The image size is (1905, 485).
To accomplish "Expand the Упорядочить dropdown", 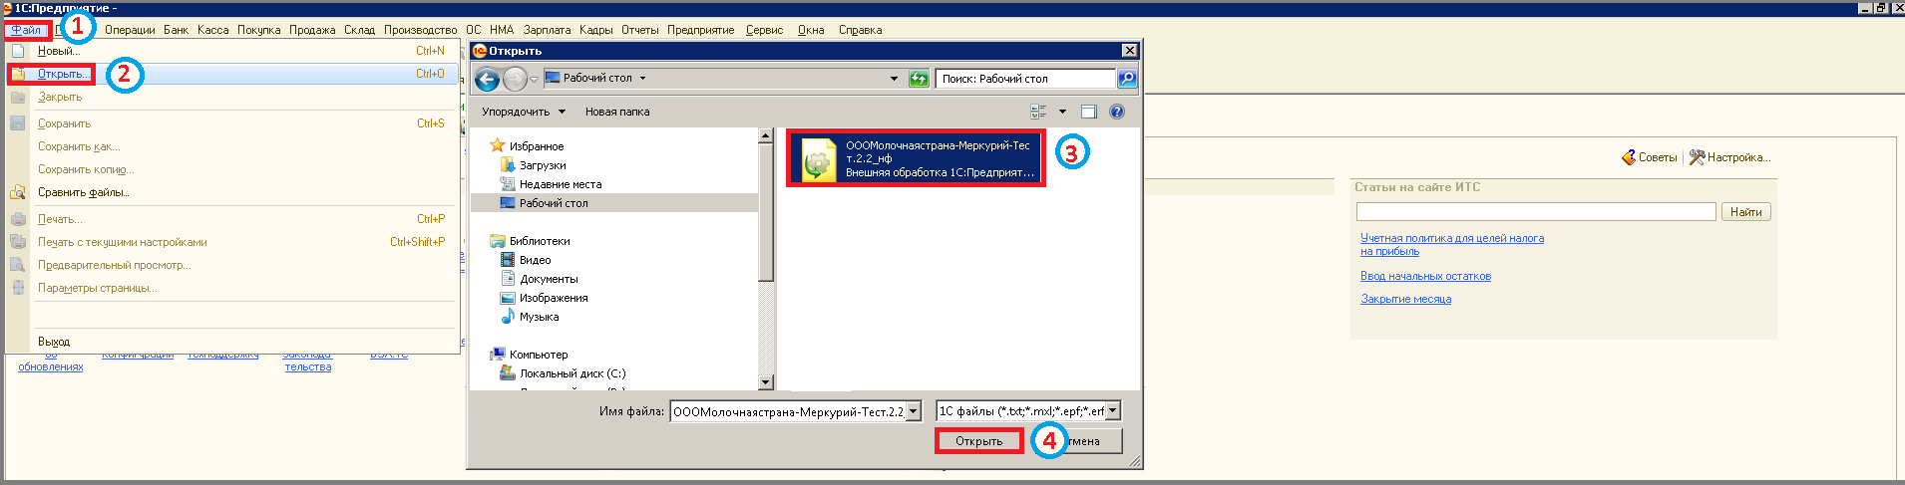I will (x=524, y=112).
